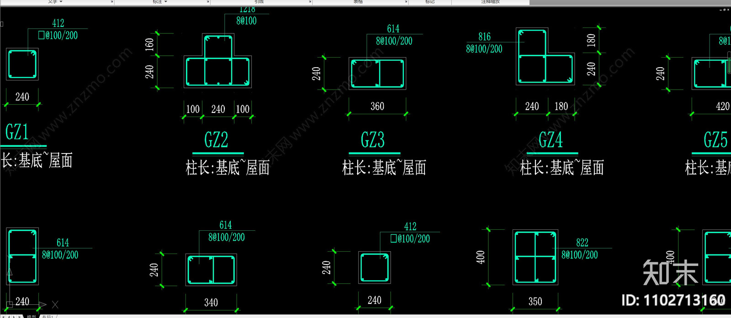The image size is (731, 318).
Task: Open the 文字 panel dialog launcher arrow
Action: (111, 2)
